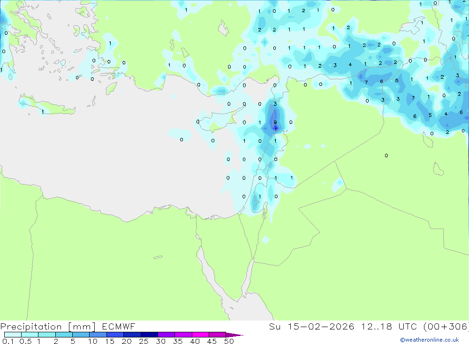Click the legend label 15
The height and width of the screenshot is (344, 469).
tap(110, 341)
